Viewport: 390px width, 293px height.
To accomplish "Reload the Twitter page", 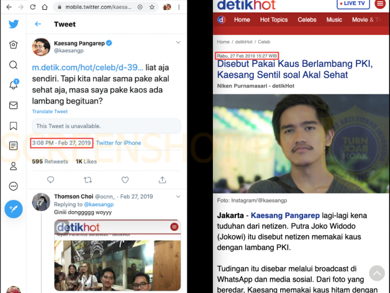I will coord(33,7).
